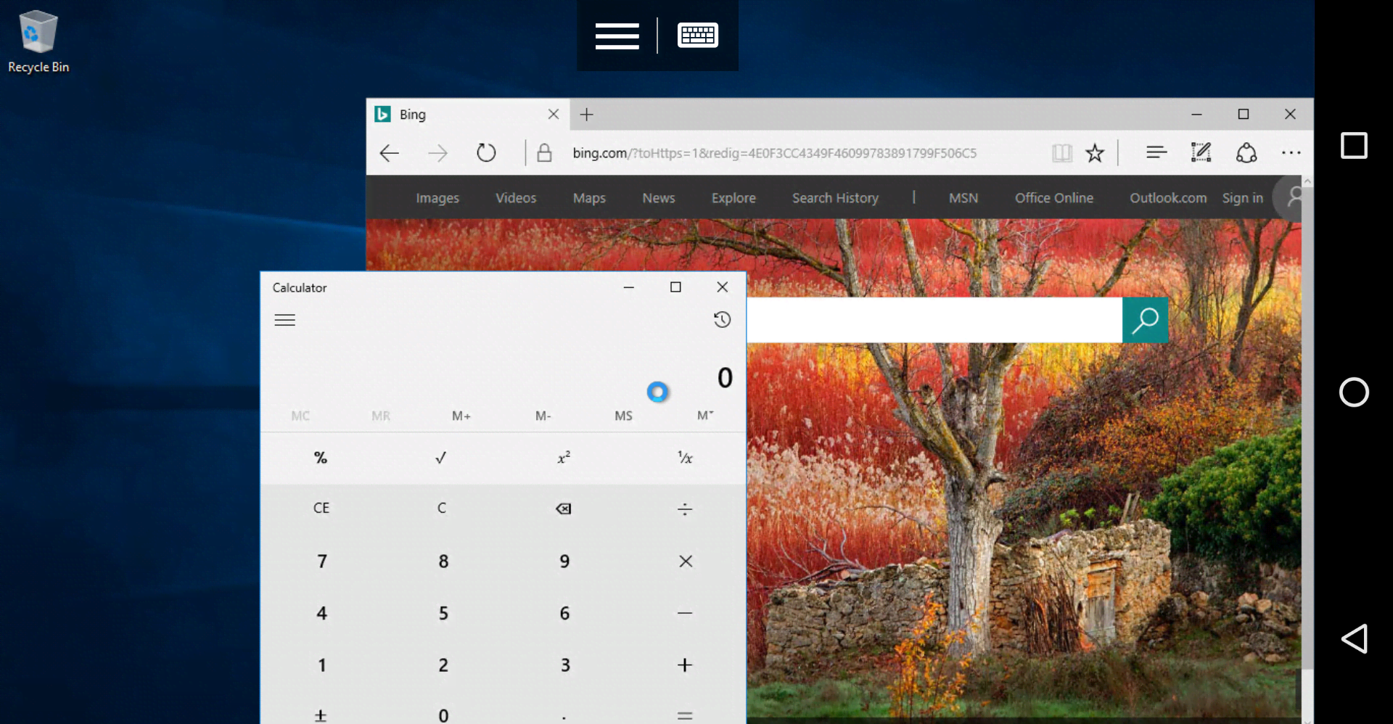Open Explore in Bing navigation
The height and width of the screenshot is (724, 1393).
[x=734, y=198]
